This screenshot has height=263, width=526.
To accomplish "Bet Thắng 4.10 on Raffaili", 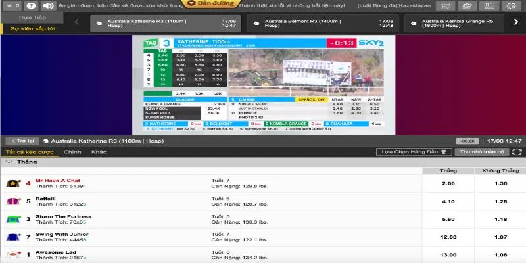I will (x=448, y=201).
